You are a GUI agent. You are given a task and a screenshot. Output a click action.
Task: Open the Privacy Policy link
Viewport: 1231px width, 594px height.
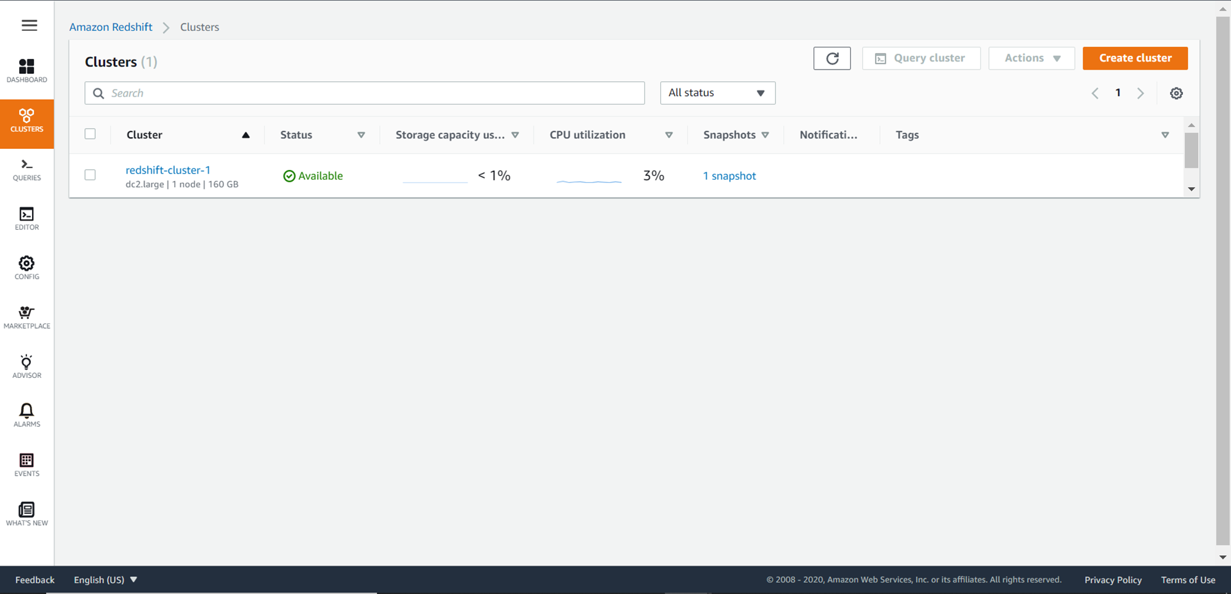(1113, 580)
